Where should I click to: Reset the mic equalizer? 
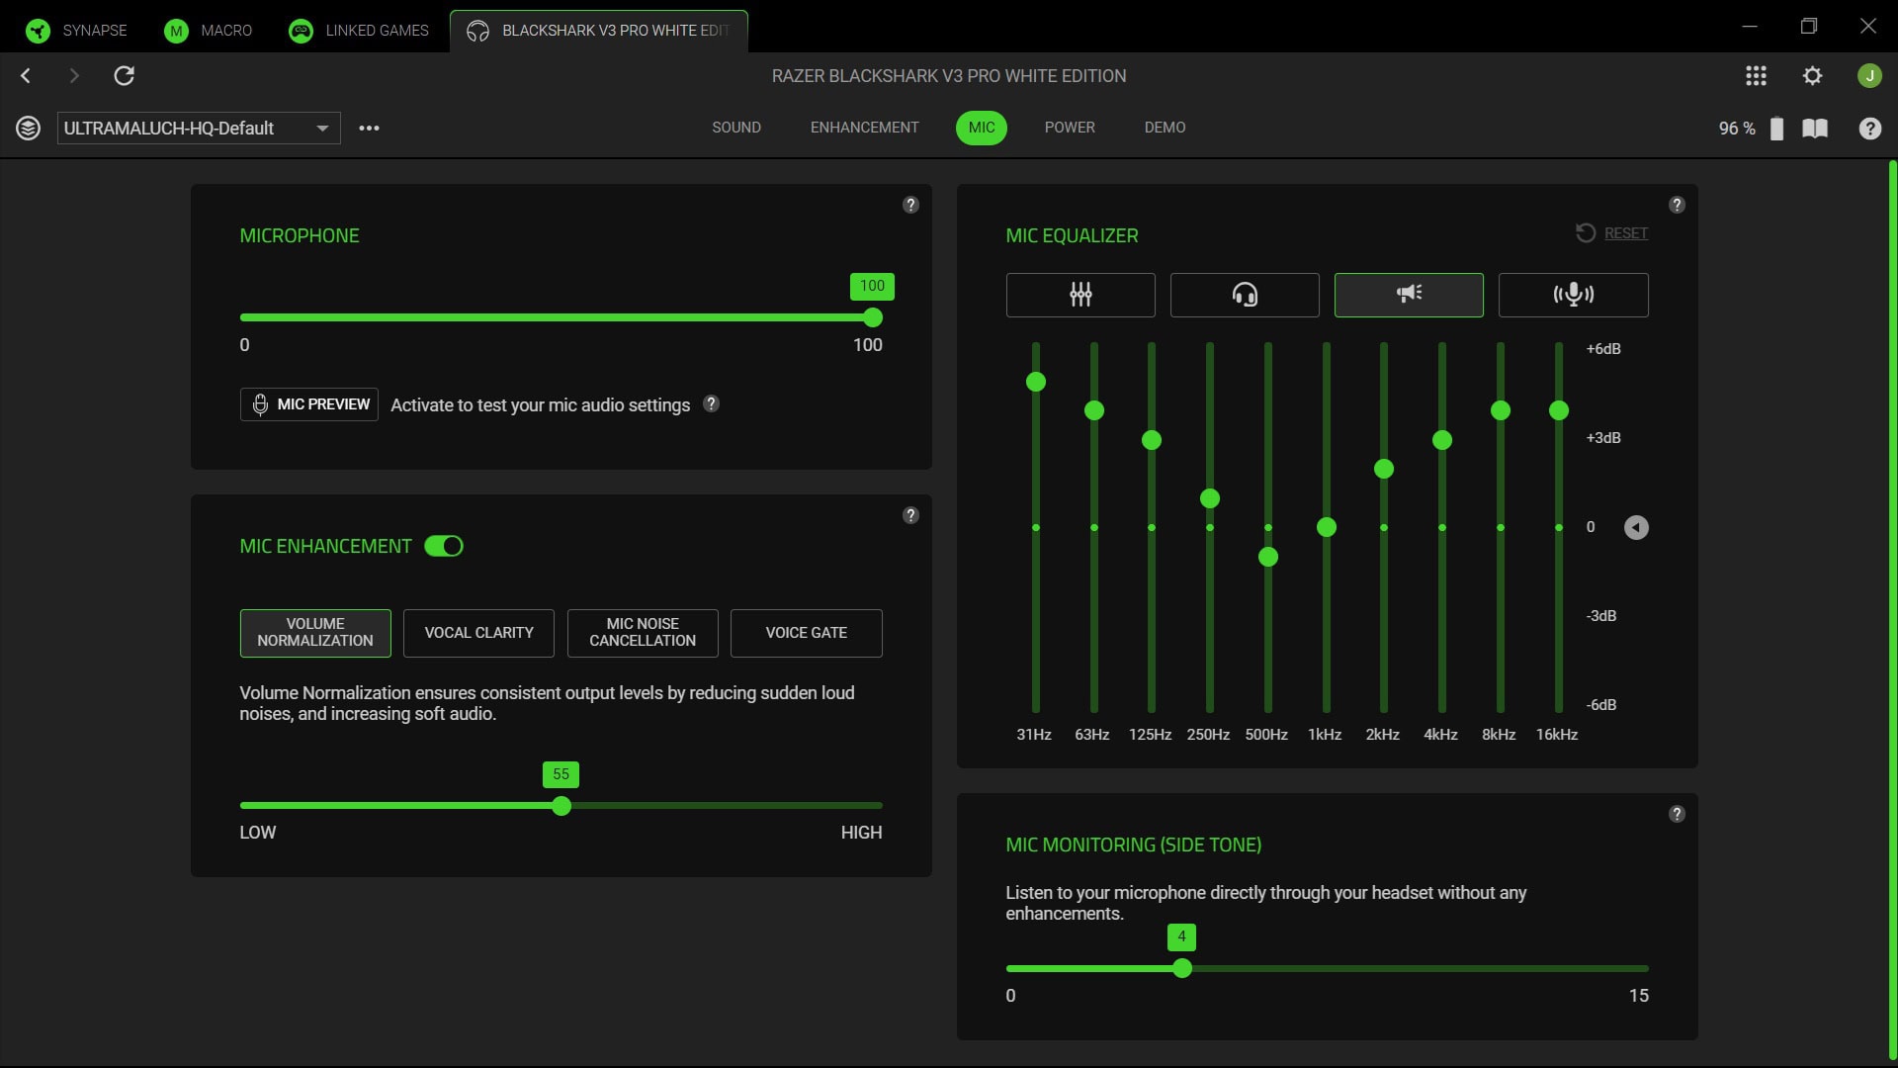(x=1611, y=233)
